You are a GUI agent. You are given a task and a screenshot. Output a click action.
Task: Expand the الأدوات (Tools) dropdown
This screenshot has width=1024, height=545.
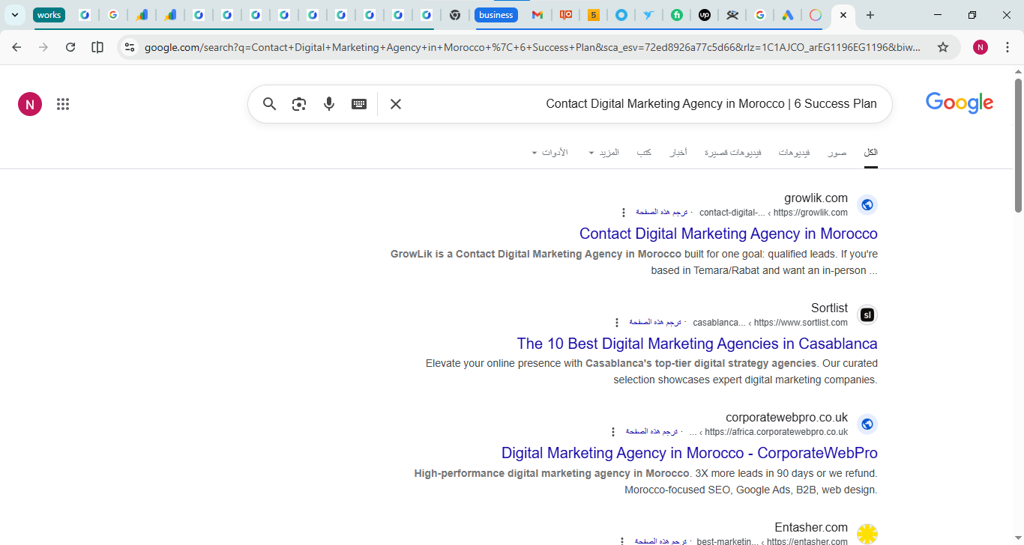coord(552,152)
